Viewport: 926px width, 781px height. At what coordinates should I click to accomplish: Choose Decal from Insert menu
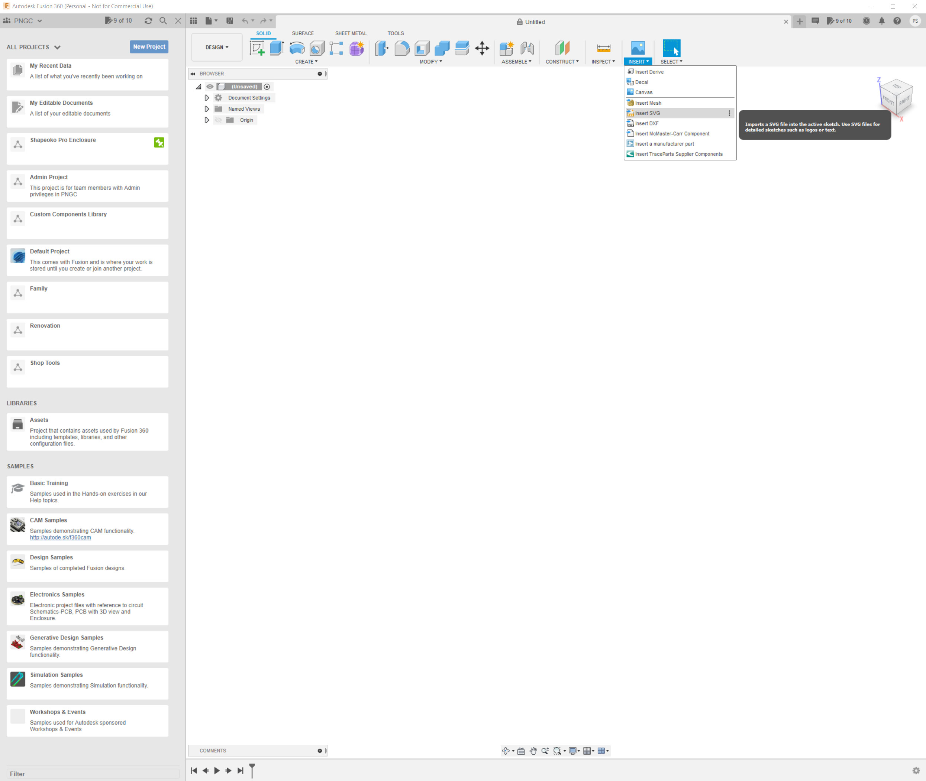point(680,82)
